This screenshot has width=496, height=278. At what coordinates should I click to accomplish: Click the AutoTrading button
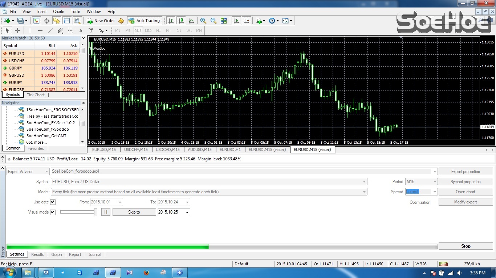coord(144,21)
